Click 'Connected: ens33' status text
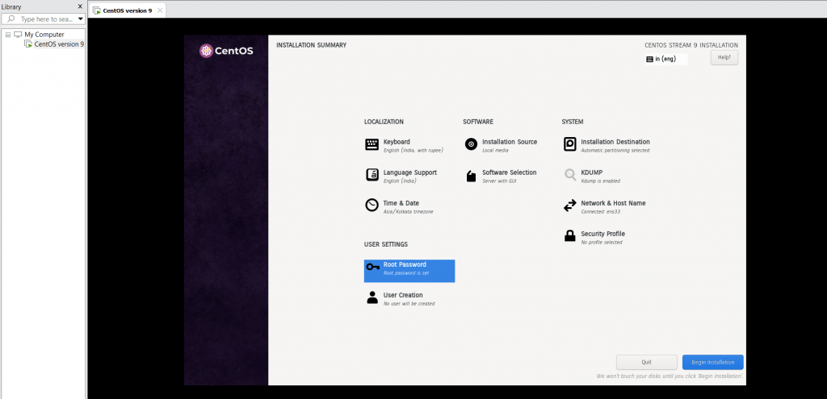The height and width of the screenshot is (399, 827). (601, 212)
